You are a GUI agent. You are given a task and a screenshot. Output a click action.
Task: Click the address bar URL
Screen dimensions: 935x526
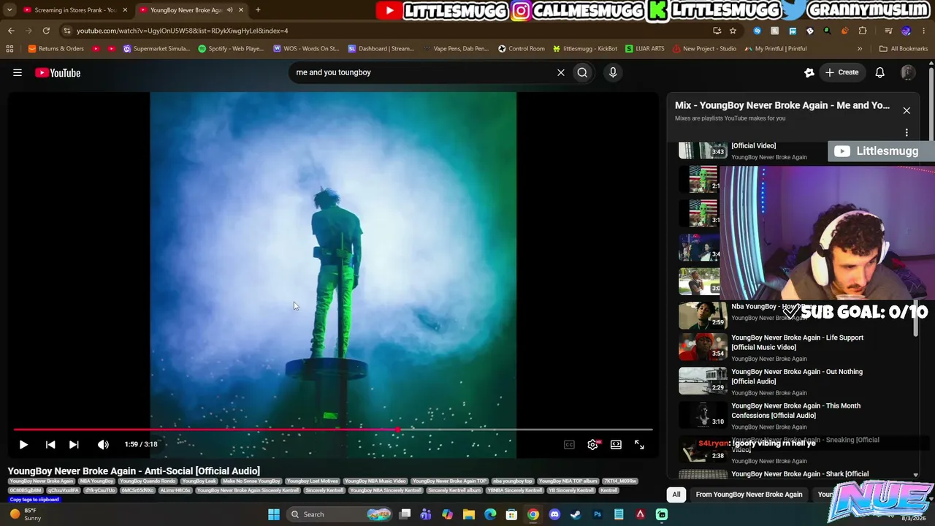tap(183, 31)
